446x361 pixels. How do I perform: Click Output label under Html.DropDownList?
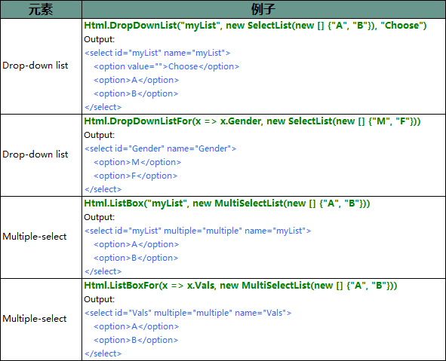tap(99, 39)
